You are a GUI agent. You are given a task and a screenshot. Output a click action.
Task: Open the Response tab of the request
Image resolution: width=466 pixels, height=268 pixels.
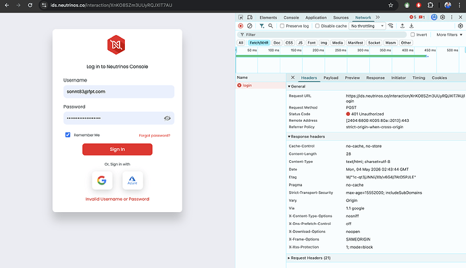(x=376, y=77)
